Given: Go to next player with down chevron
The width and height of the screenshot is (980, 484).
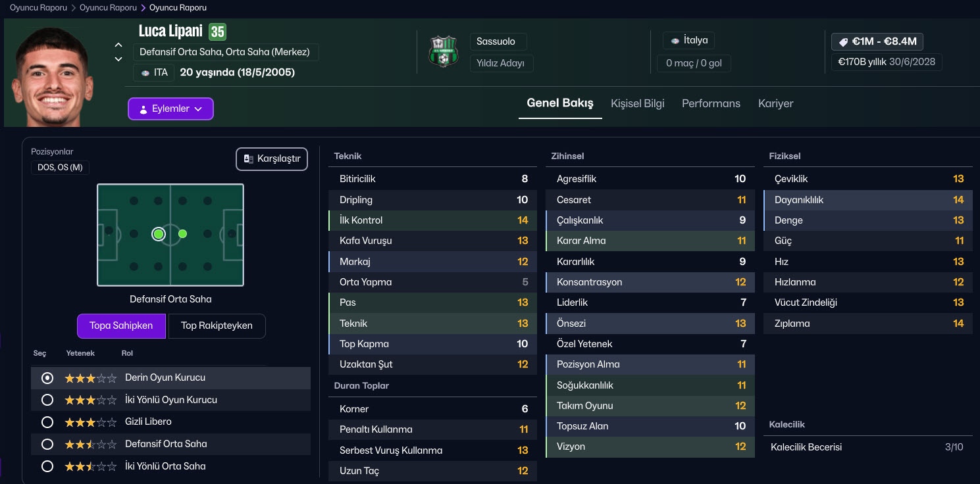Looking at the screenshot, I should (118, 59).
